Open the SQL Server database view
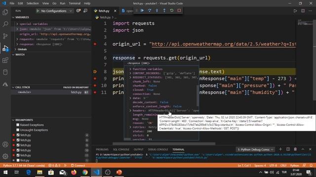Image resolution: width=316 pixels, height=177 pixels. click(5, 72)
